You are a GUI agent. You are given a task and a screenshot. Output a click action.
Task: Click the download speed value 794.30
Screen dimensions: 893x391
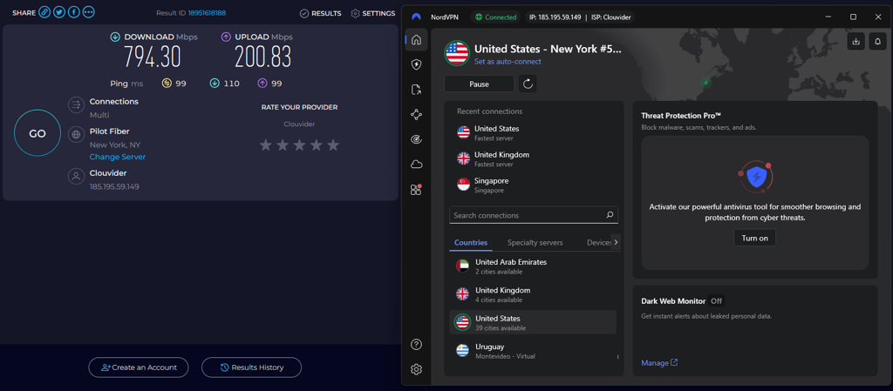153,57
